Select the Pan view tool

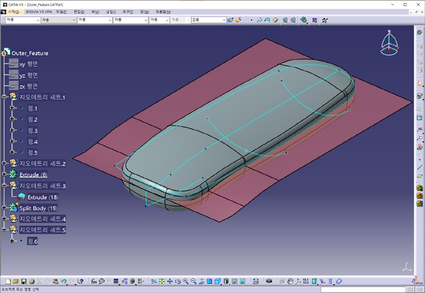[170, 281]
